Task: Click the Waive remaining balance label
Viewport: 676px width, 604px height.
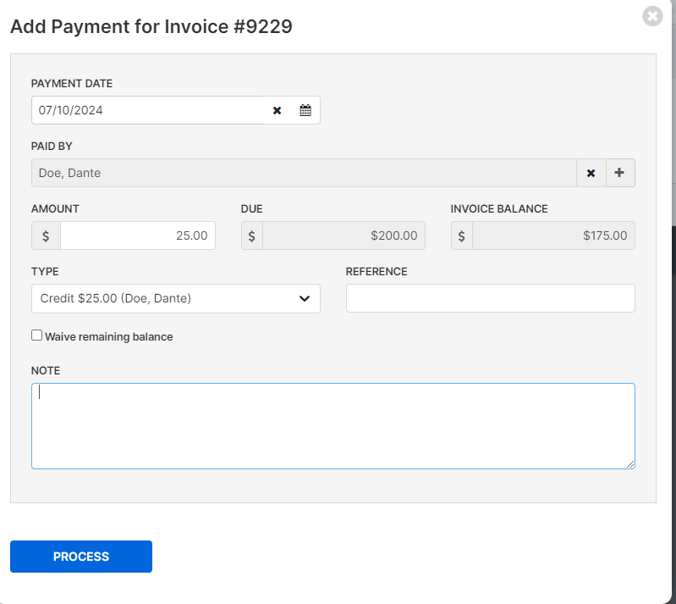Action: coord(108,337)
